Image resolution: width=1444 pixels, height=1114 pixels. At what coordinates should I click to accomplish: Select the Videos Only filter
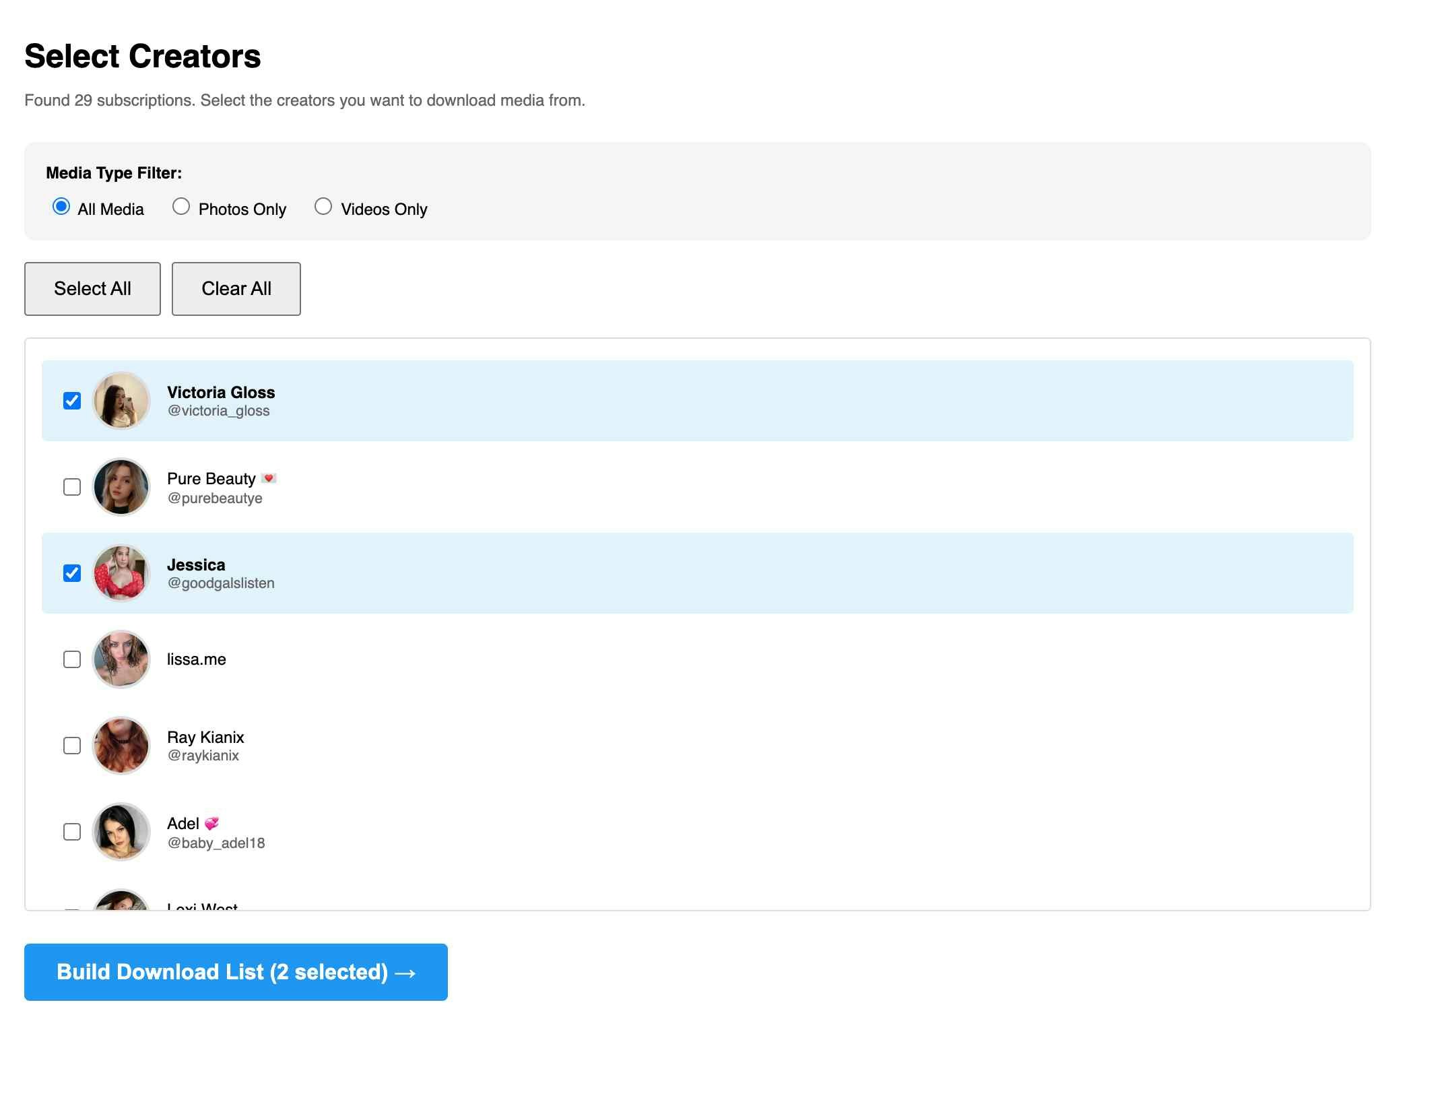click(323, 206)
